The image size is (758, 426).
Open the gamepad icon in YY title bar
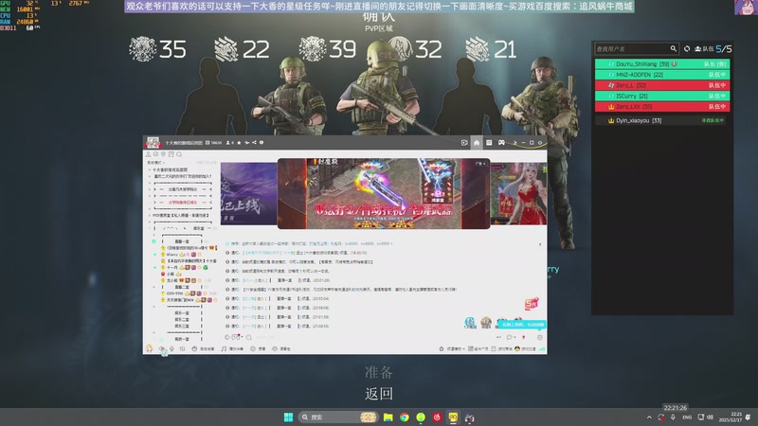[x=501, y=143]
